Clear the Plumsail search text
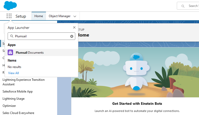The image size is (199, 115). click(72, 36)
